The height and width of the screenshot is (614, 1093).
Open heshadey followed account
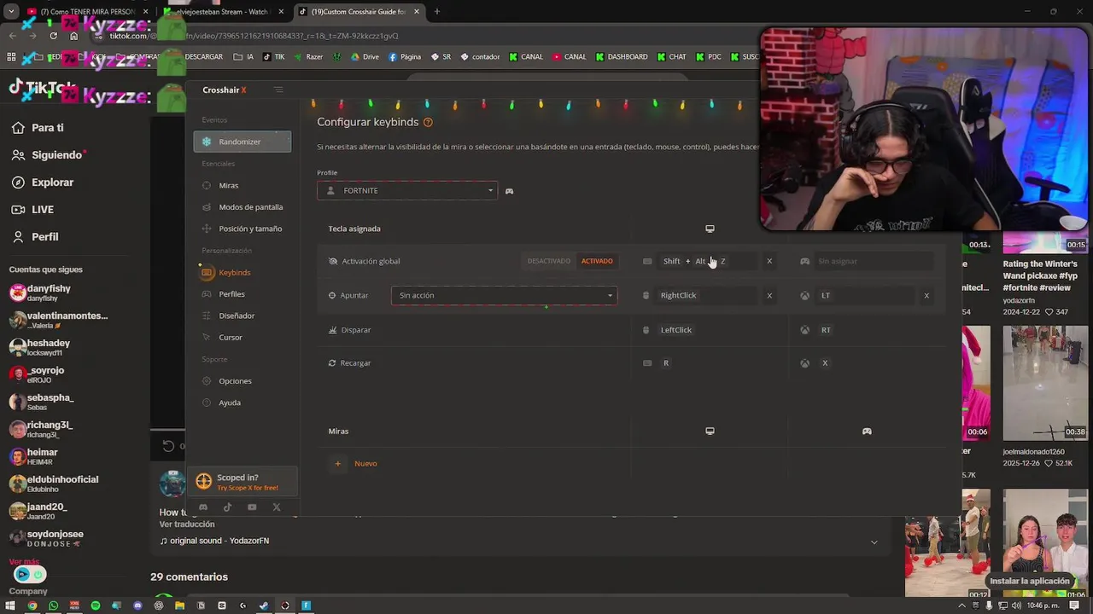point(41,347)
